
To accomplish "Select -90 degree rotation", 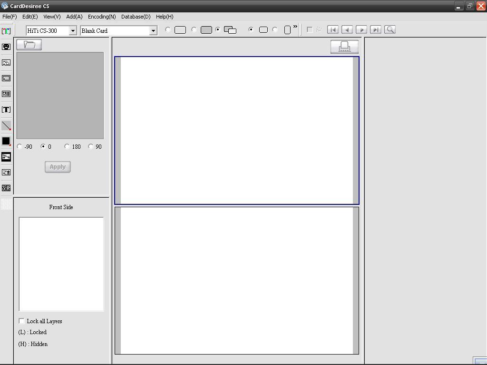I will coord(19,146).
